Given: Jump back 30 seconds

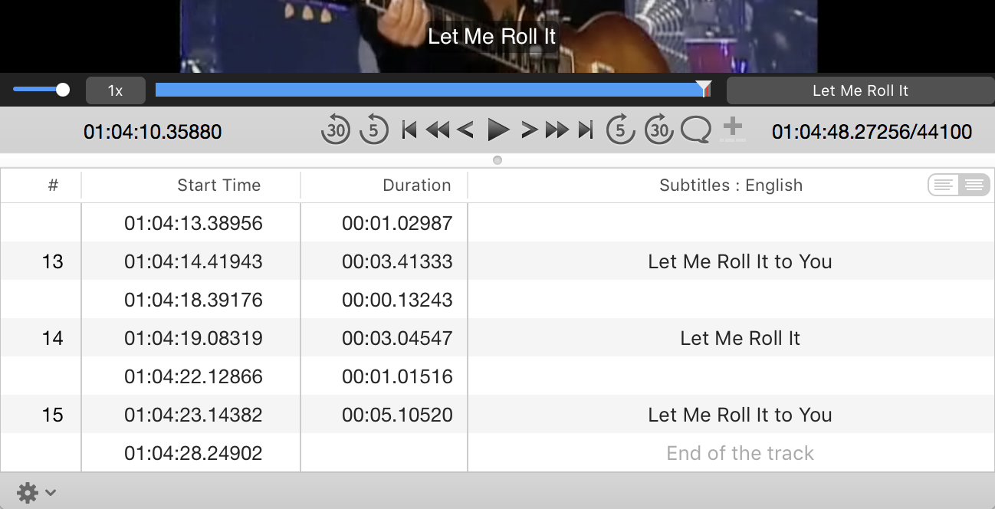Looking at the screenshot, I should [336, 130].
